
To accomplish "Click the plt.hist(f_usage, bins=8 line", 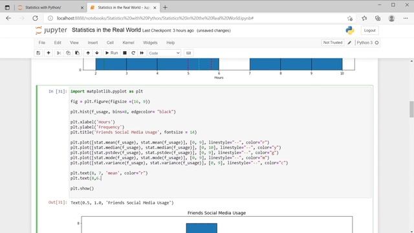I will (123, 112).
